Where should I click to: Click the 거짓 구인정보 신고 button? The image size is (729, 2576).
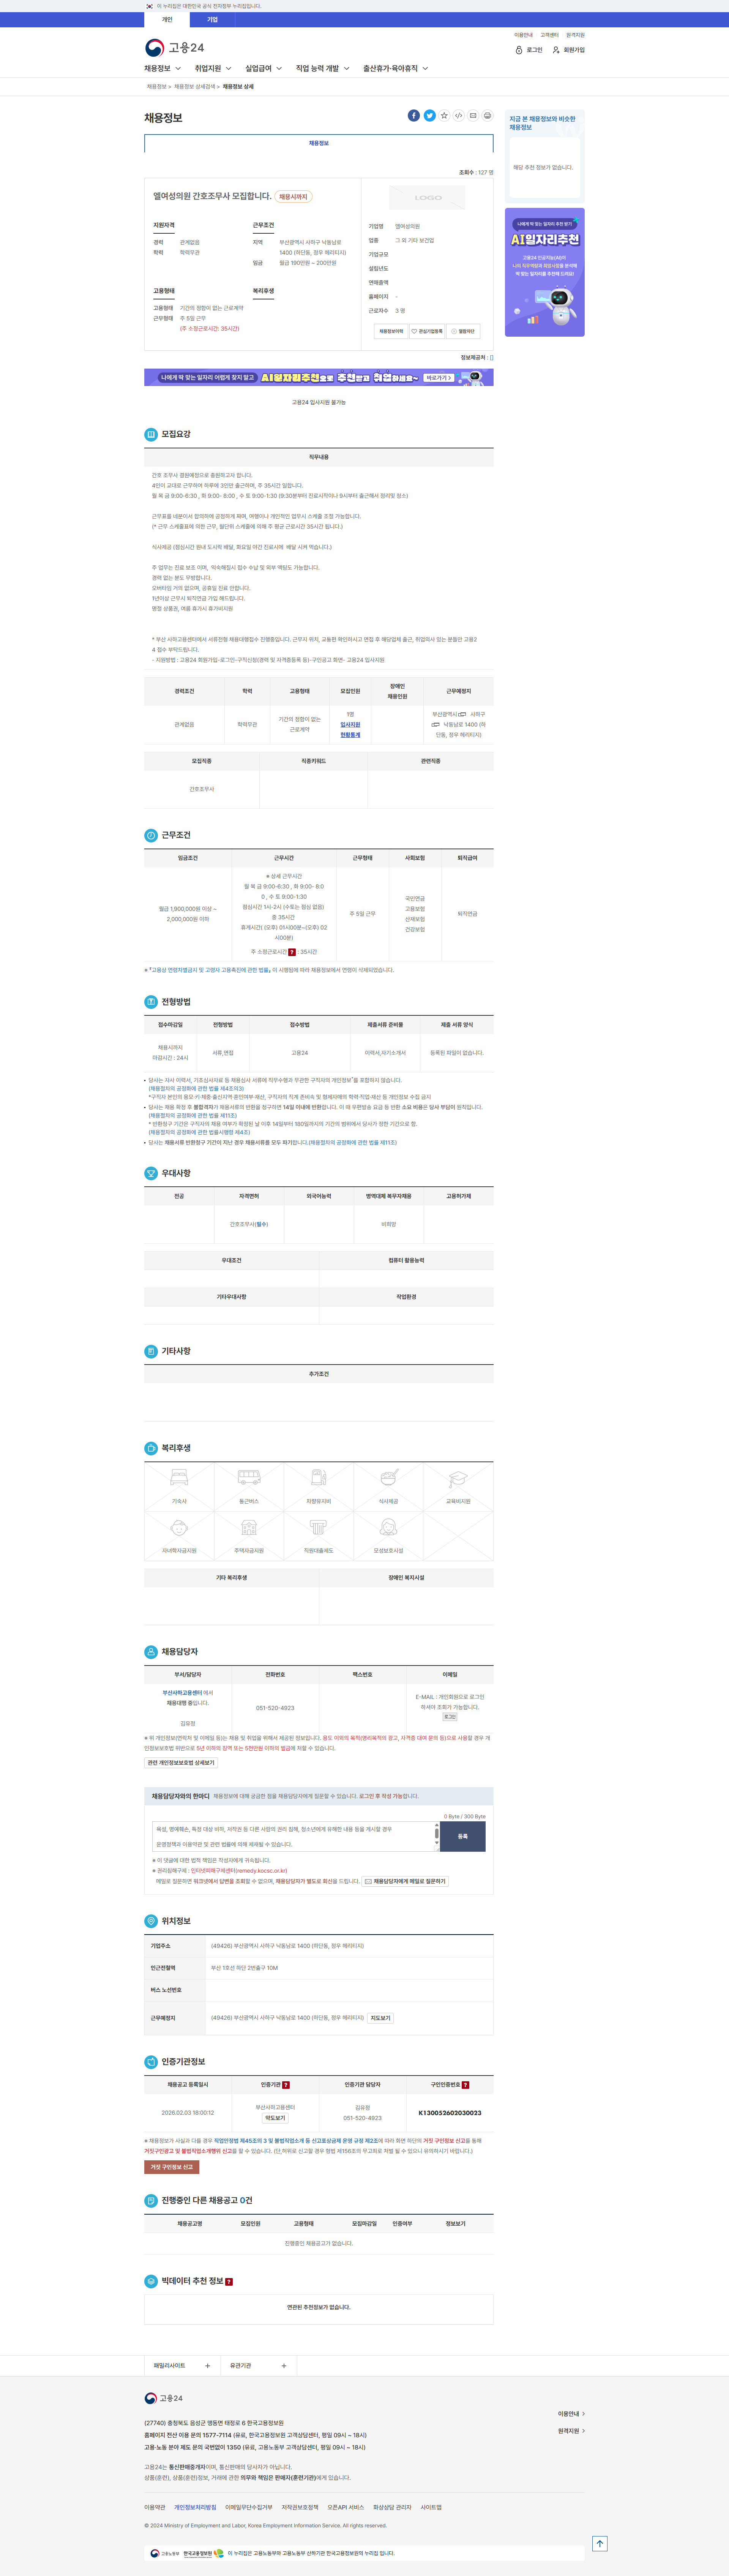pos(172,2167)
